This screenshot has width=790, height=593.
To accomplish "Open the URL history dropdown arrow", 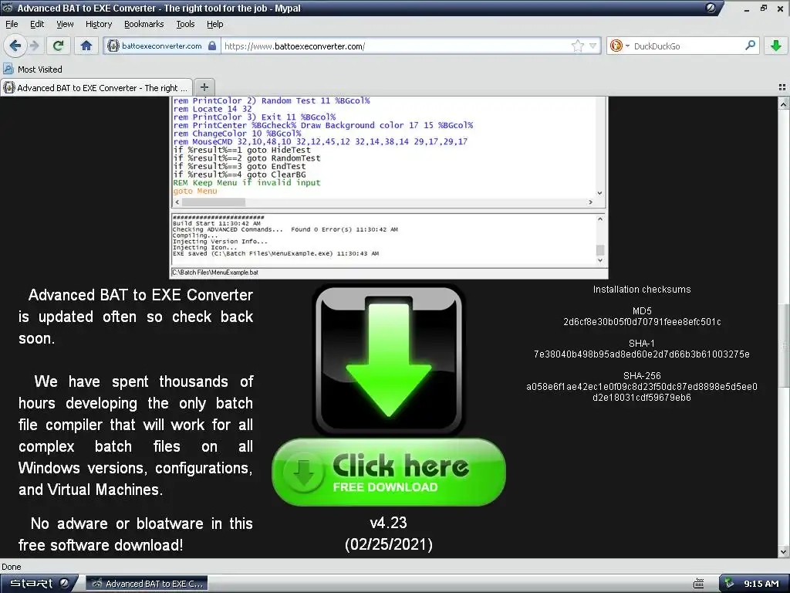I will click(593, 46).
